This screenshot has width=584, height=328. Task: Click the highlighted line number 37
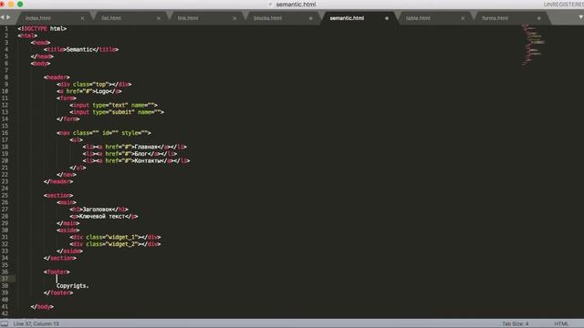point(5,279)
